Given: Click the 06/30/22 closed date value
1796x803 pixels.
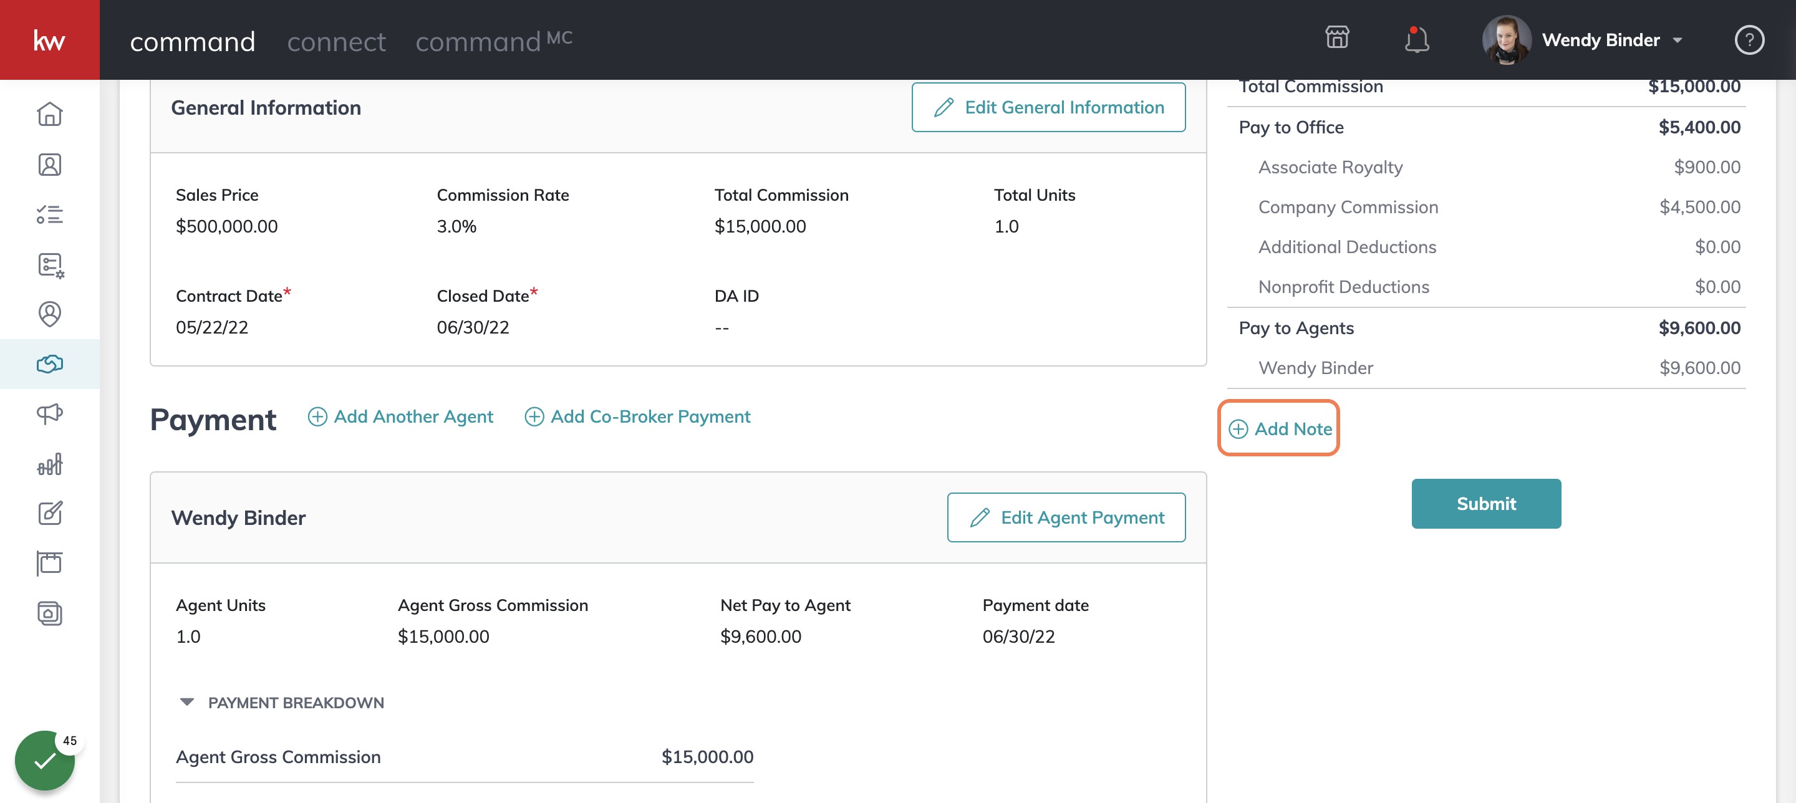Looking at the screenshot, I should (473, 327).
